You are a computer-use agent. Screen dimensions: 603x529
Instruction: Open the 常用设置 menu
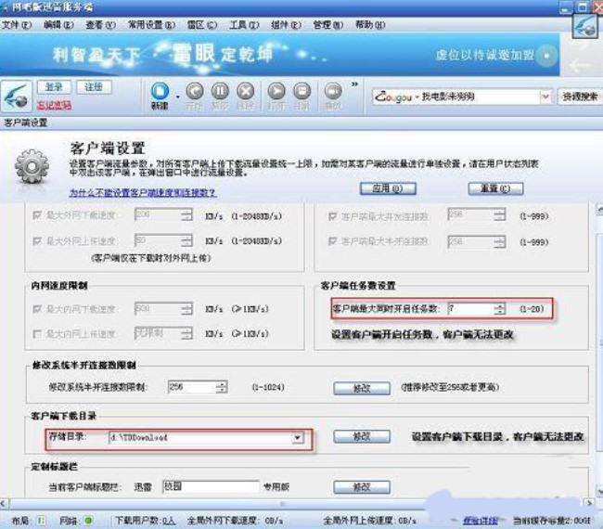(x=151, y=25)
